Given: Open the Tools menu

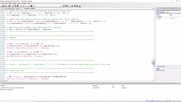Looking at the screenshot, I should click(19, 3).
